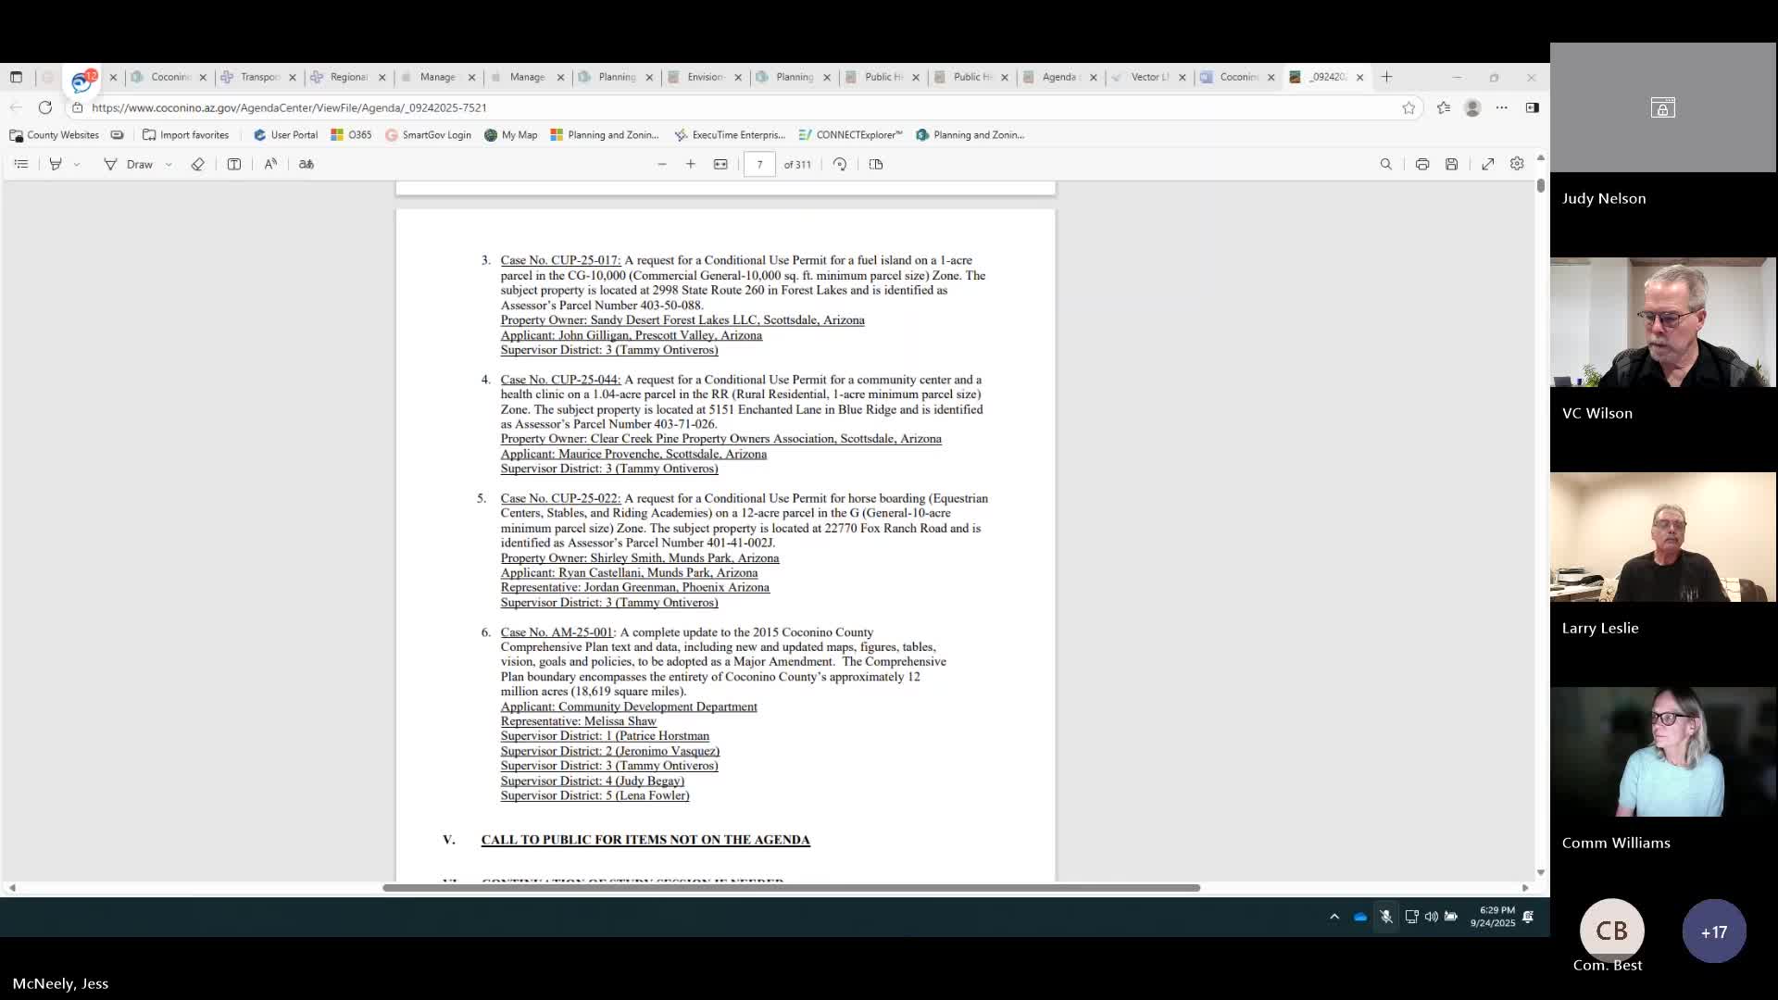Viewport: 1778px width, 1000px height.
Task: Click the PDF page number field
Action: click(759, 164)
